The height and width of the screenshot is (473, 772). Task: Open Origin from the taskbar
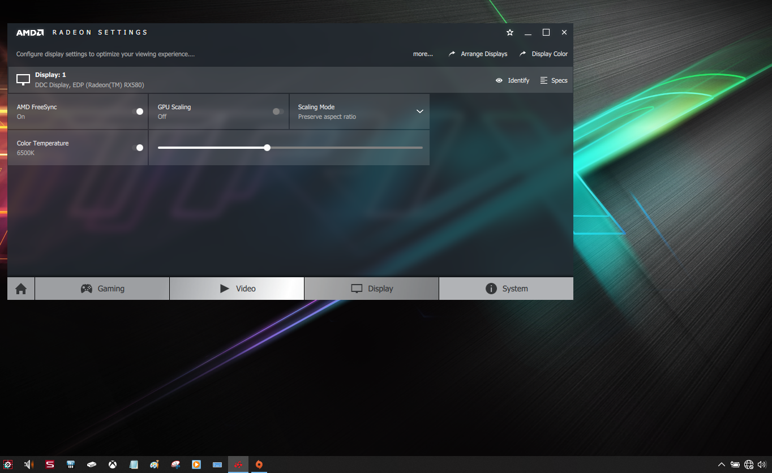coord(259,465)
